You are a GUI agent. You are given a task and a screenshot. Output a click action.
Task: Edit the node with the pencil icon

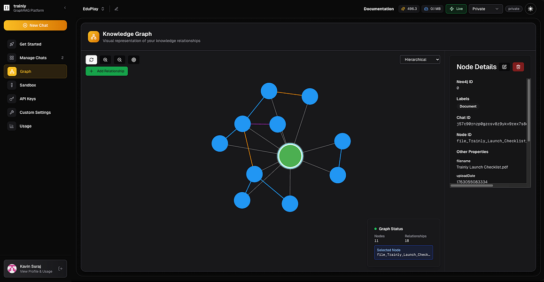pos(505,67)
